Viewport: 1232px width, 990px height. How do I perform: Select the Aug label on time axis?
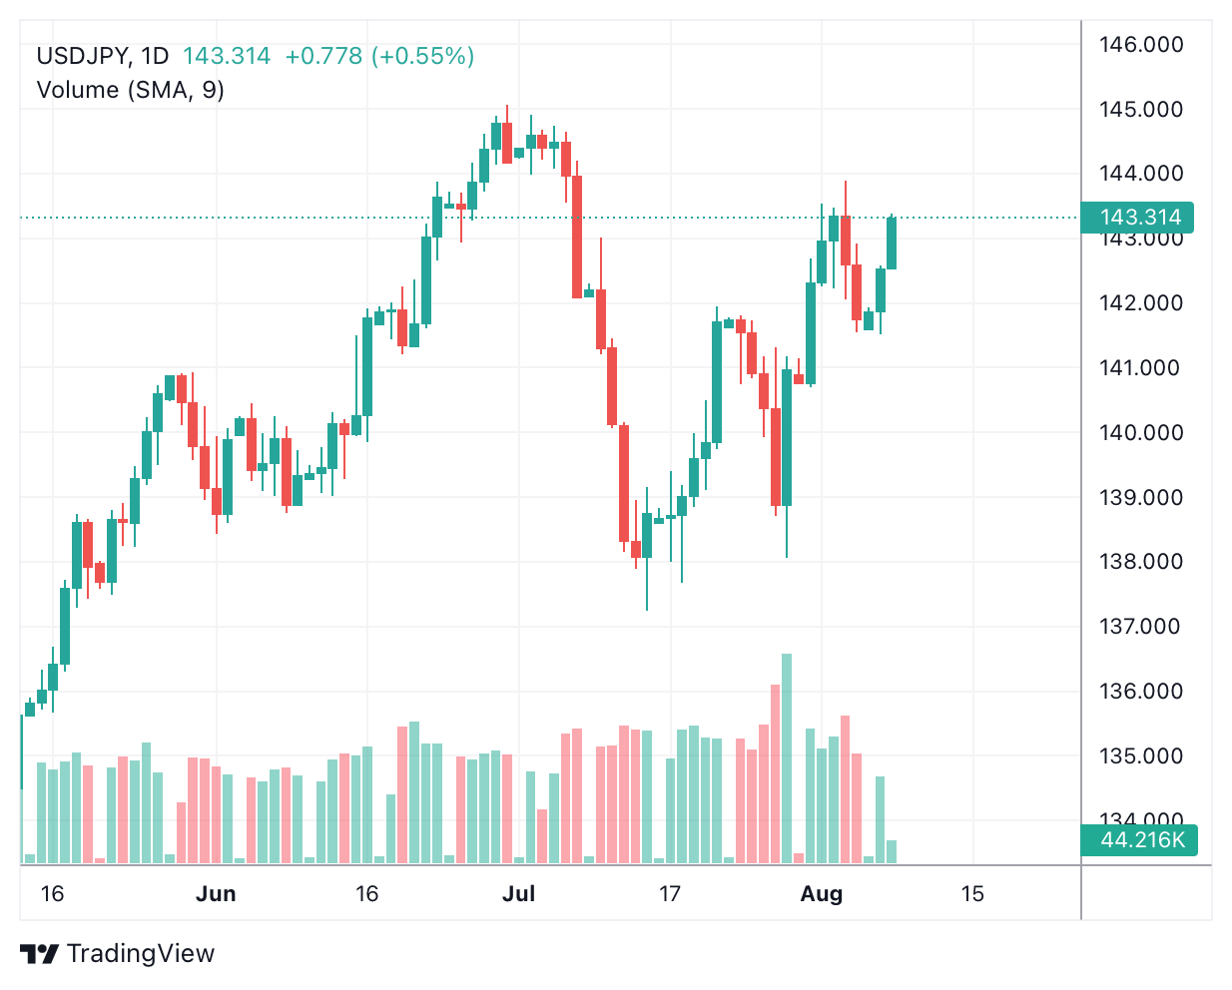coord(821,894)
